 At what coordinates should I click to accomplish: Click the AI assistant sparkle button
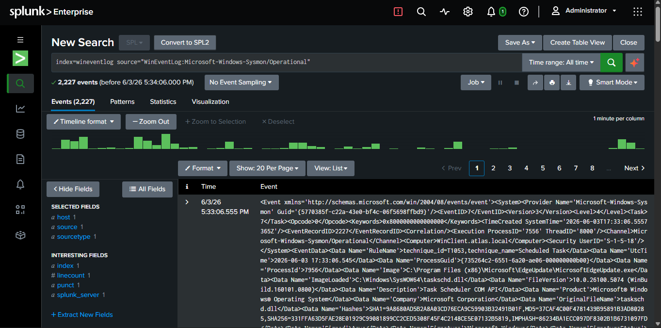tap(635, 62)
